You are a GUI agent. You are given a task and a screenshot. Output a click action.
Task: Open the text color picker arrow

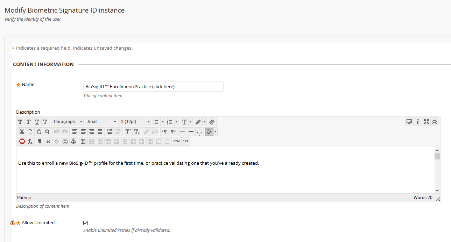(x=190, y=122)
